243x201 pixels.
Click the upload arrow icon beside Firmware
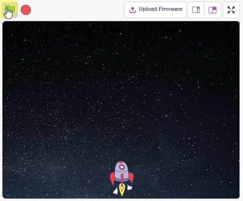coord(132,10)
